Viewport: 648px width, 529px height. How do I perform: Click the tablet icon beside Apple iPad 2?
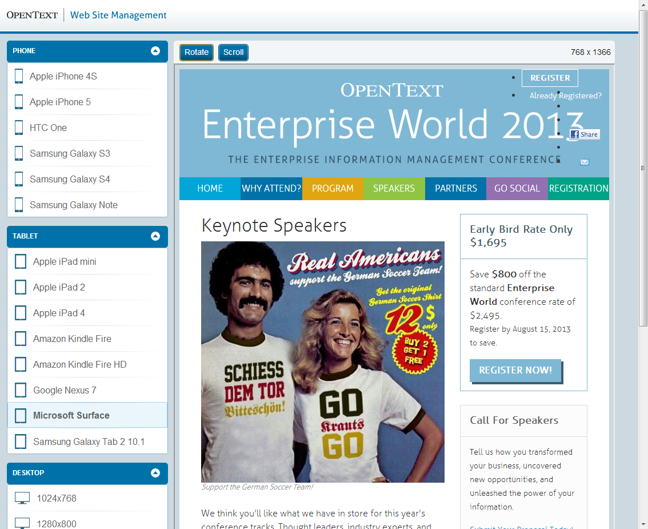(20, 287)
